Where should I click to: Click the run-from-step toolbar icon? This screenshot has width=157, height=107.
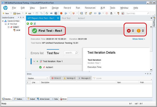pos(100,13)
